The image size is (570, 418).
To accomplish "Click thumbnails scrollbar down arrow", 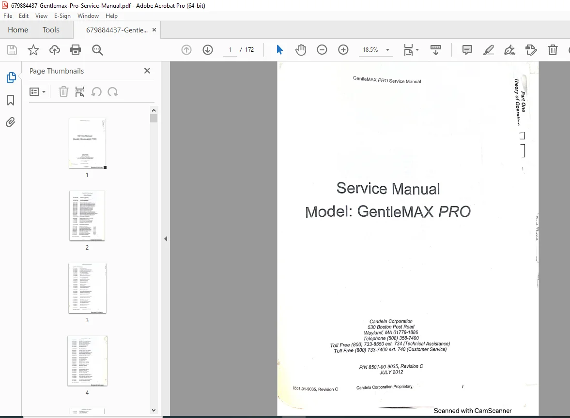I will (x=154, y=410).
